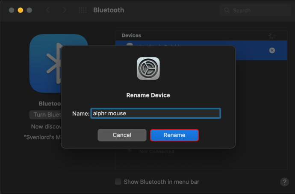
Task: Go forward with the right chevron
Action: [x=64, y=10]
